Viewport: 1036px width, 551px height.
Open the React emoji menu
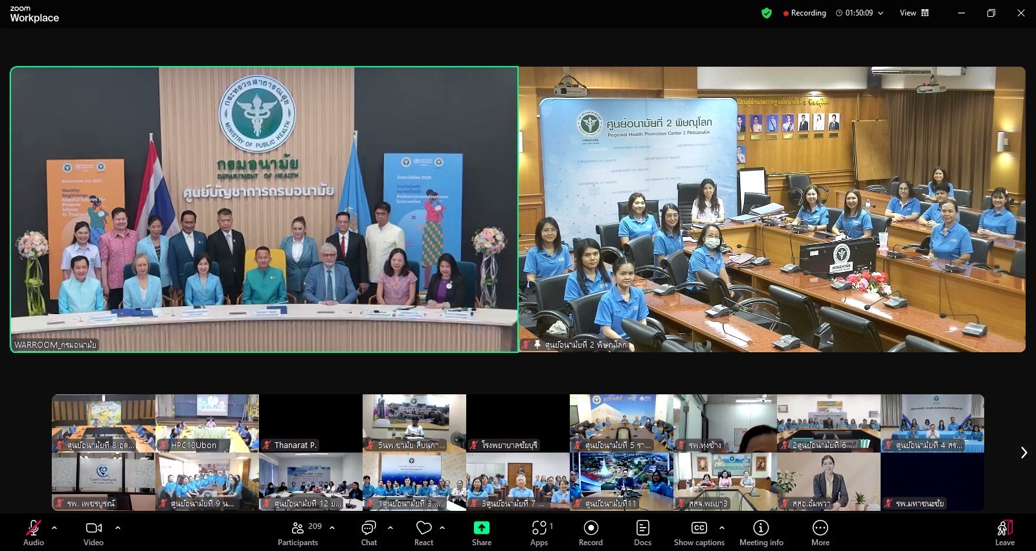(424, 533)
